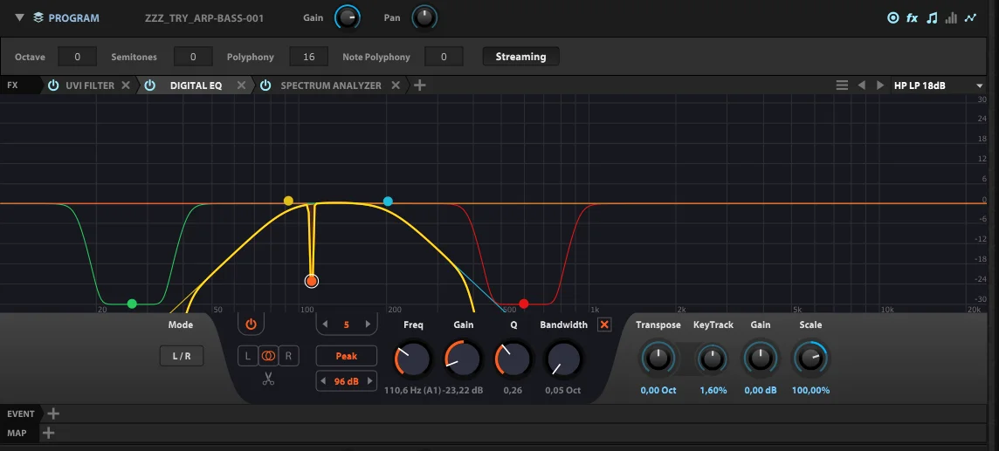Select next band with right arrow by 5

(x=368, y=325)
